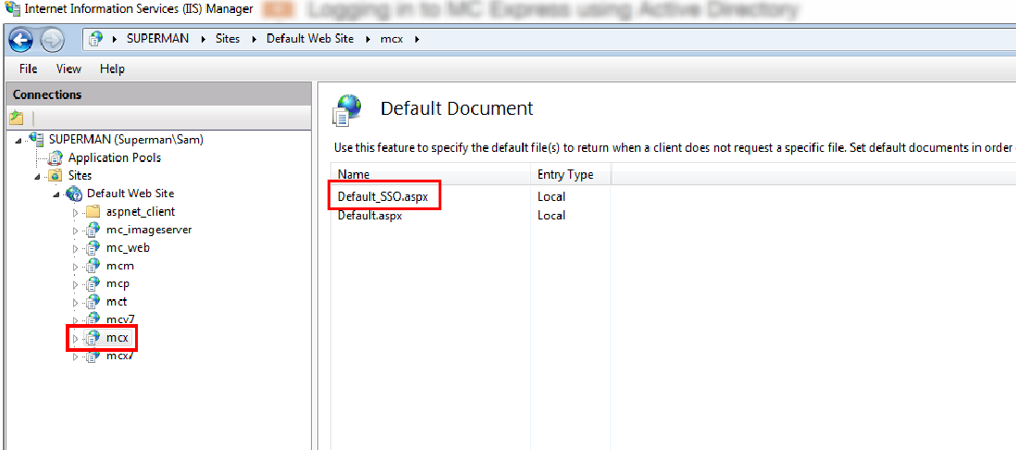Click the Sites folder icon
The height and width of the screenshot is (450, 1016).
[55, 176]
